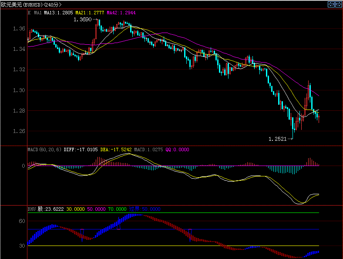Select the MA13 moving average value label
Screen dimensions: 343x259
pyautogui.click(x=58, y=13)
